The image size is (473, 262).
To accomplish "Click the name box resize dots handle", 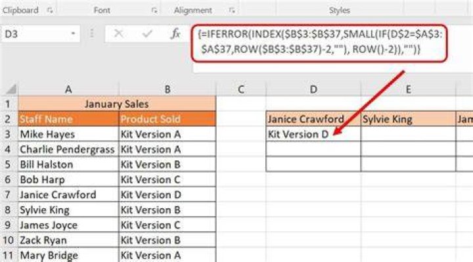I will click(92, 33).
